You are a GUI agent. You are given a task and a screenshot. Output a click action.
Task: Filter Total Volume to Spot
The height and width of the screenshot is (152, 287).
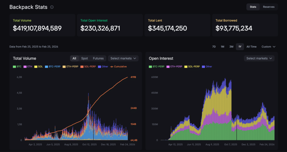point(84,58)
